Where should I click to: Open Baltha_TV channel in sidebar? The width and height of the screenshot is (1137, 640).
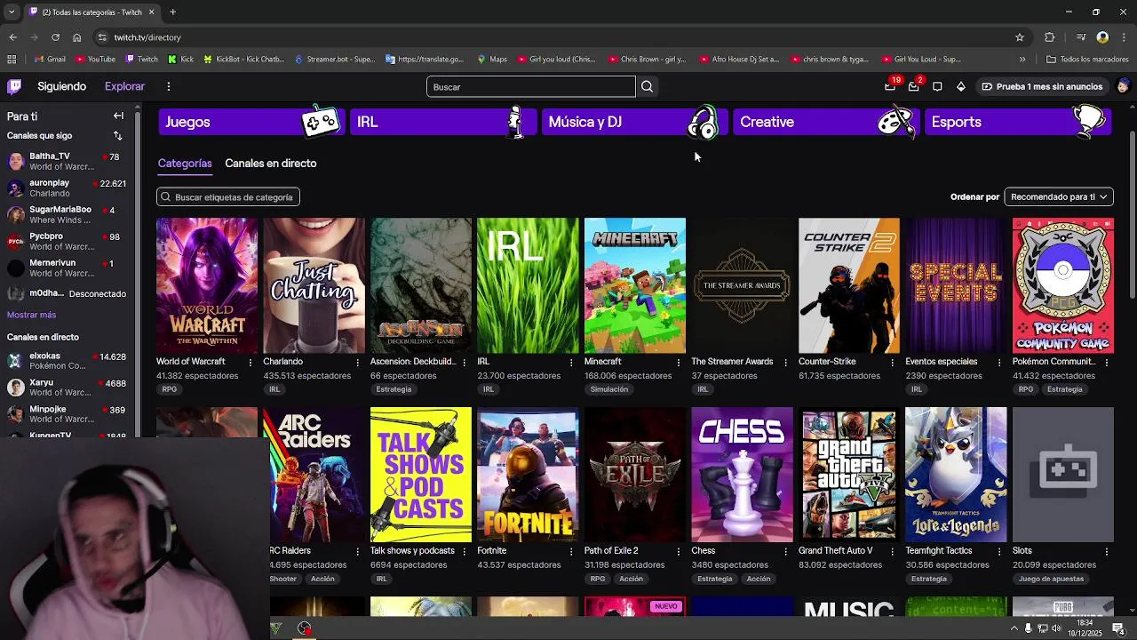pos(67,161)
